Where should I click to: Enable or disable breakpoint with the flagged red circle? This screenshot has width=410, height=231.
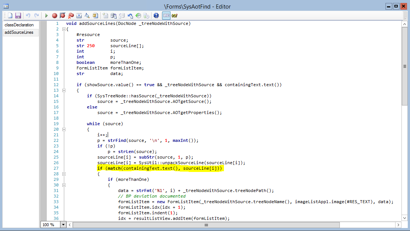62,16
